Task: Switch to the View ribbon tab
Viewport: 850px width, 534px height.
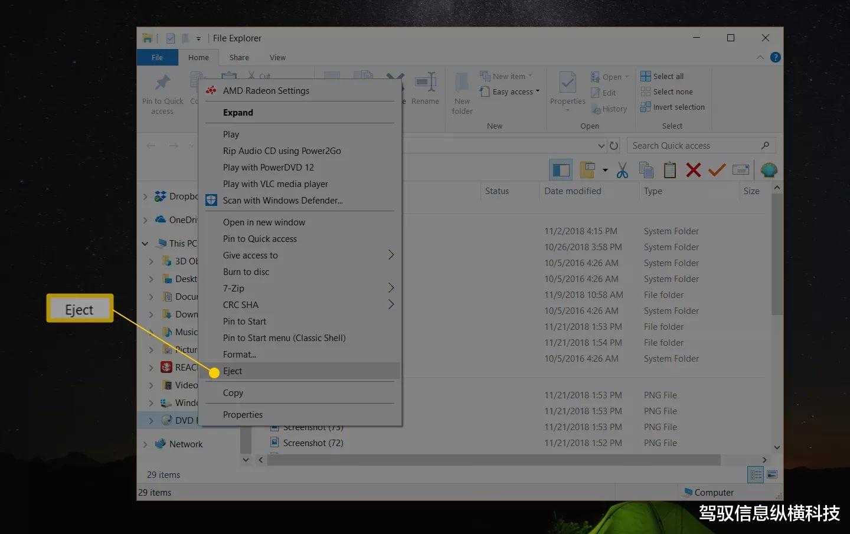Action: (x=277, y=57)
